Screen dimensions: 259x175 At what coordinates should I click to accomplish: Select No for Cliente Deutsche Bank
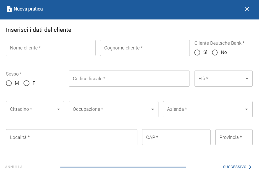tap(215, 53)
